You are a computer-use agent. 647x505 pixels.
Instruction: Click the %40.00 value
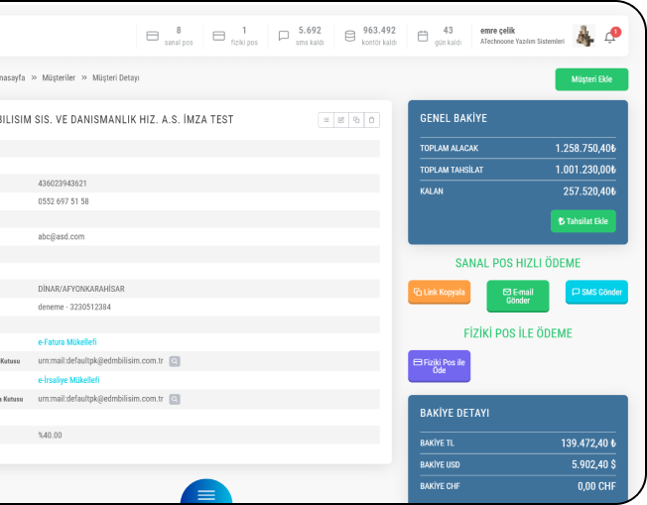coord(50,436)
